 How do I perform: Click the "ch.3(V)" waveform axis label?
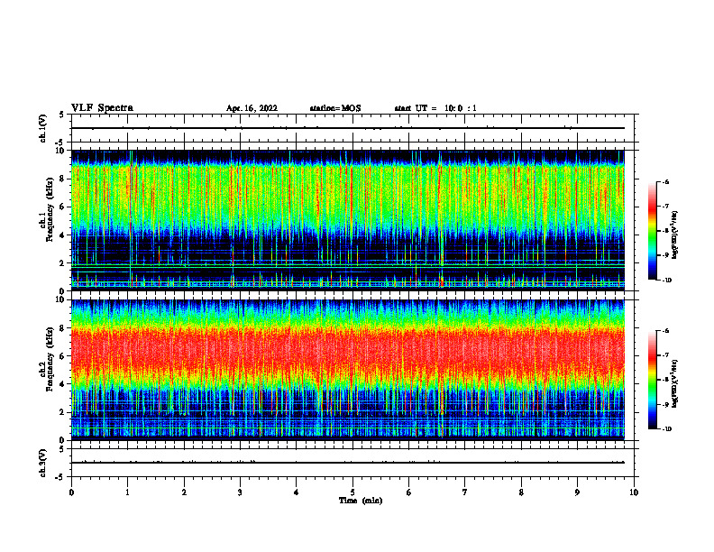42,463
